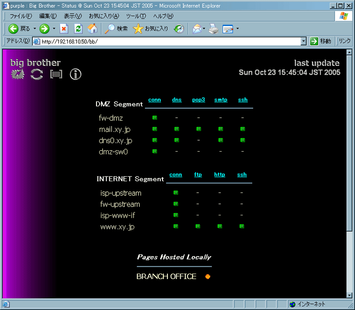Go to Home page icon

pos(92,29)
